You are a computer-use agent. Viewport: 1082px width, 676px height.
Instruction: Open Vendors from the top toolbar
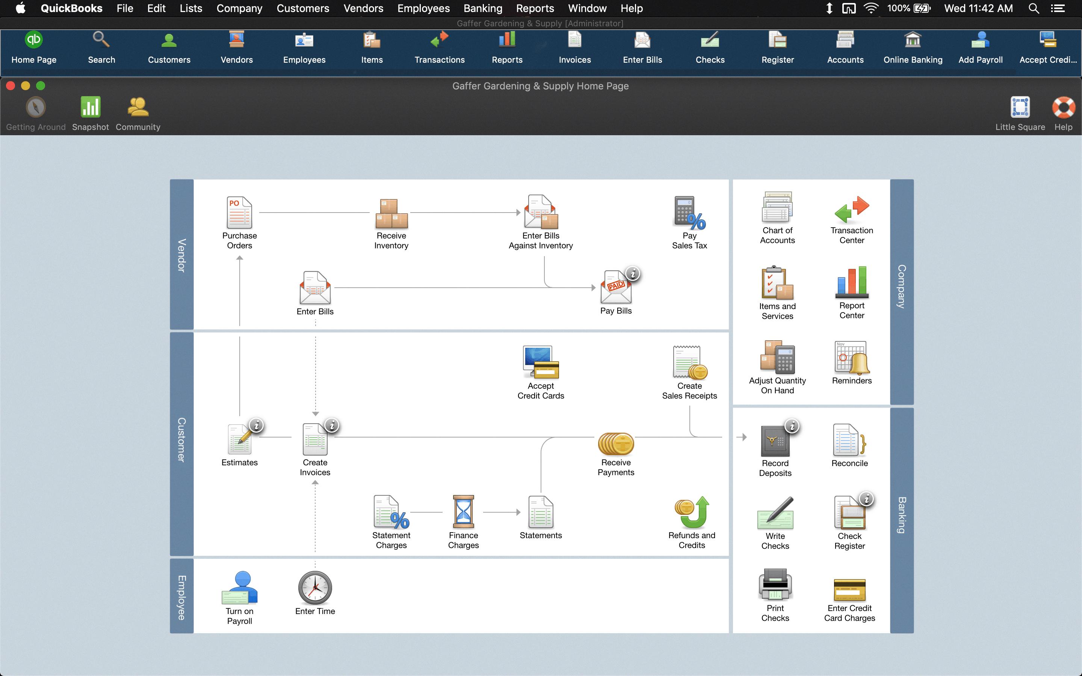tap(237, 48)
